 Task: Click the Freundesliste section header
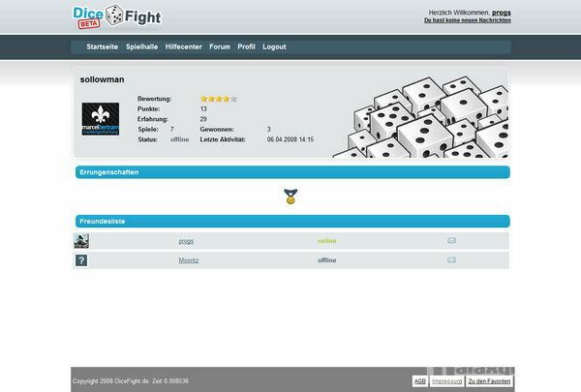(x=292, y=222)
